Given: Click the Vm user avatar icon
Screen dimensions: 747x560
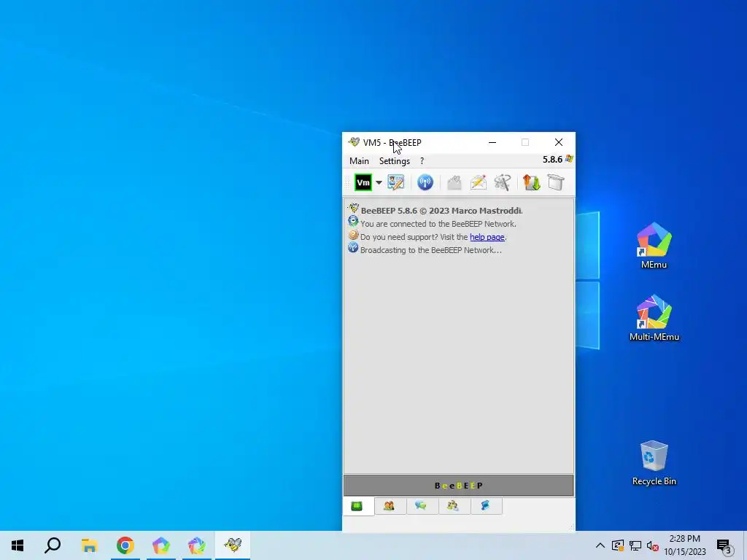Looking at the screenshot, I should click(363, 182).
